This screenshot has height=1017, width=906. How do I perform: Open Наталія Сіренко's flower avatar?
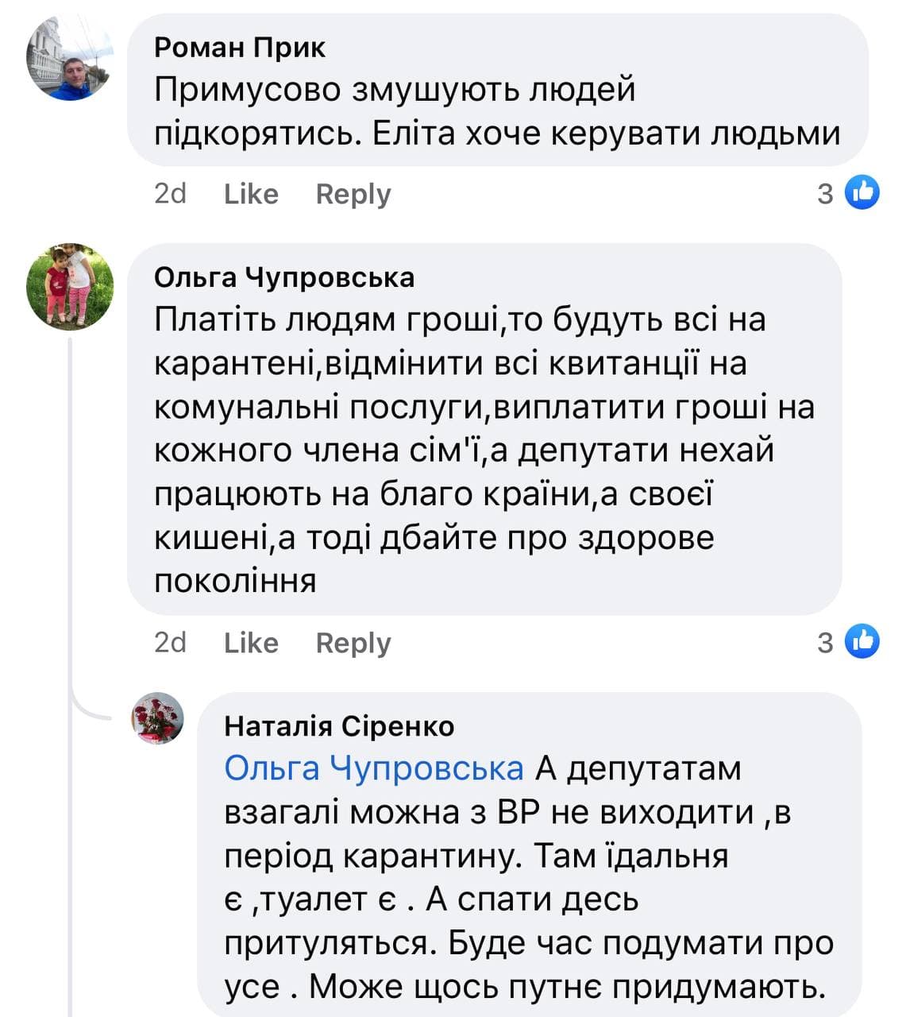coord(157,717)
